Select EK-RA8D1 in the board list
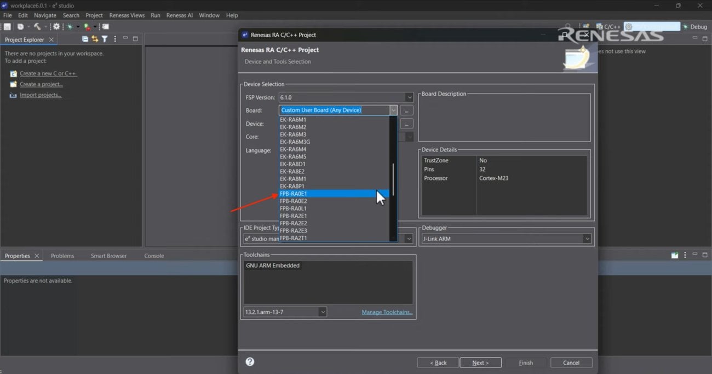 tap(334, 164)
